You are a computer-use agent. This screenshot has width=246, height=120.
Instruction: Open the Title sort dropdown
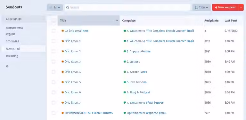201,7
